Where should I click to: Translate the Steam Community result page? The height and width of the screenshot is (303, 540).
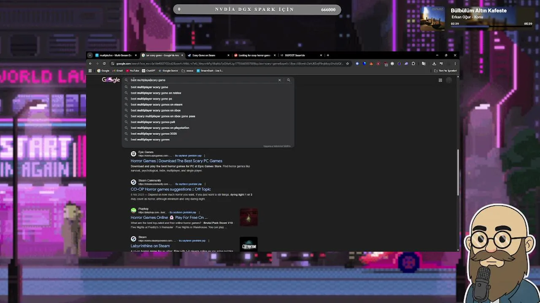tap(188, 184)
